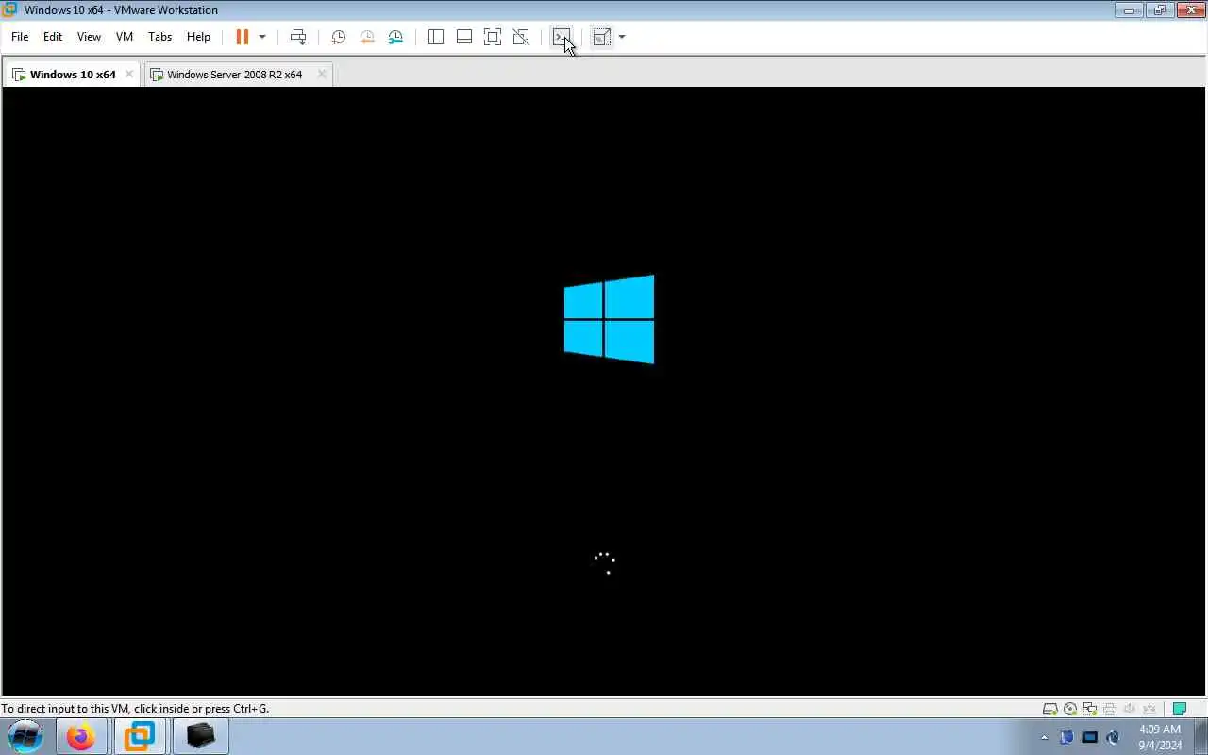Click the printer status icon
1208x755 pixels.
pyautogui.click(x=1110, y=709)
